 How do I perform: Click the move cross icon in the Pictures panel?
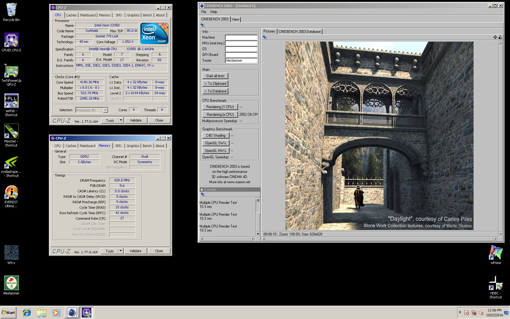point(495,37)
